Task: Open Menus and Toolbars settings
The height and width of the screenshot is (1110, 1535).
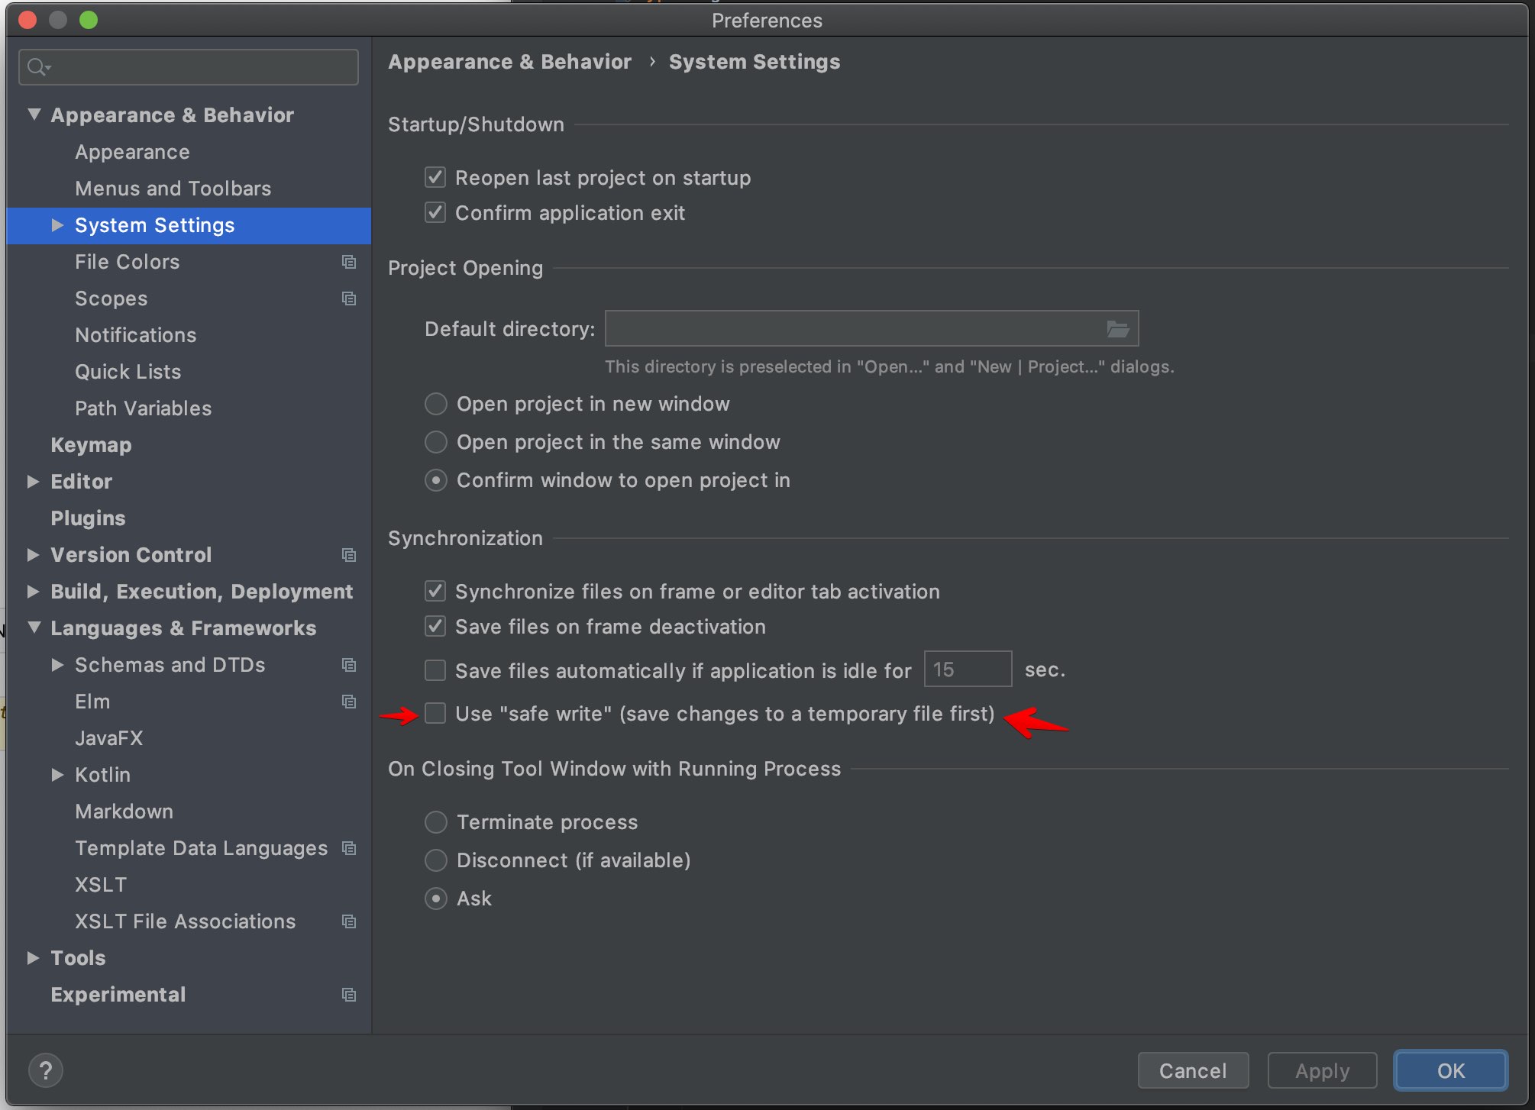Action: click(x=173, y=189)
